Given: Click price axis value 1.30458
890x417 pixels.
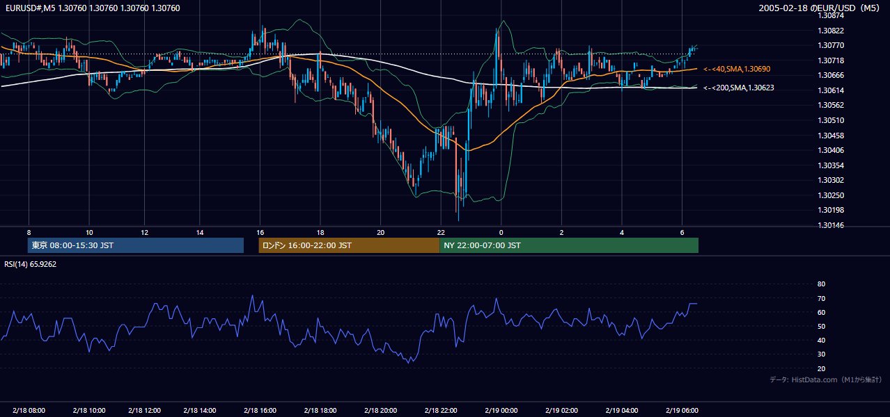Looking at the screenshot, I should coord(831,136).
